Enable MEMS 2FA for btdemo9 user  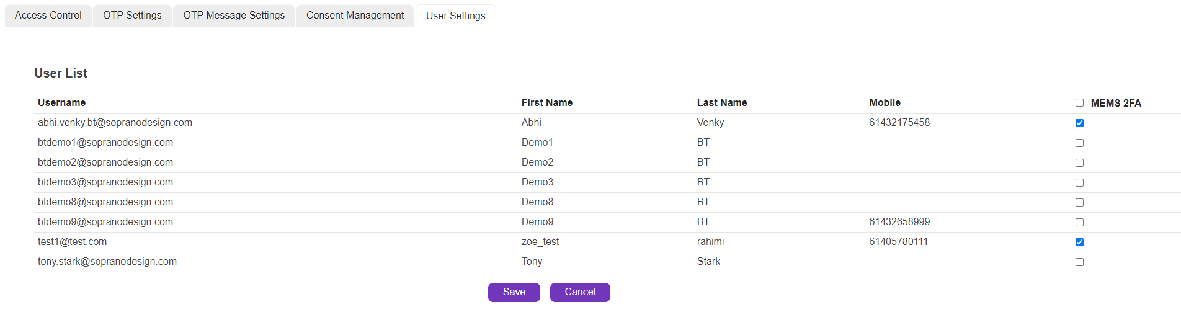1079,222
